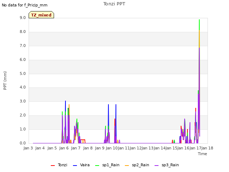
Task: Click the 'No data for f_Pricip_mm' message
Action: 25,5
